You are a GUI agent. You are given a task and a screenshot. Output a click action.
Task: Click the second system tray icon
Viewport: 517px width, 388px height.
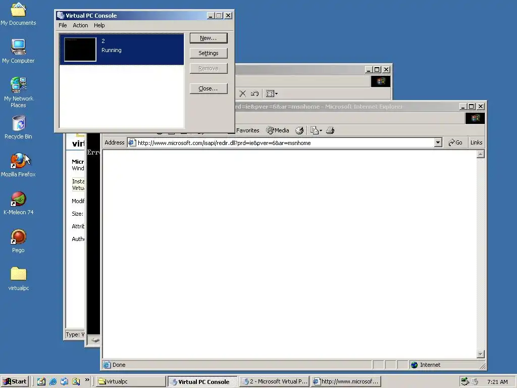(475, 381)
